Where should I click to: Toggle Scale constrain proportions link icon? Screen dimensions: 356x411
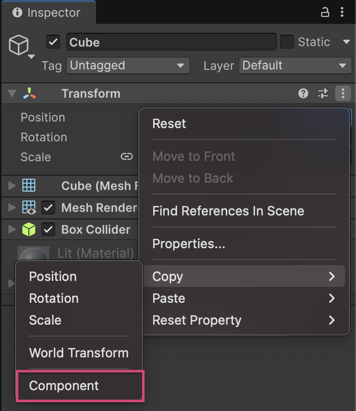127,157
